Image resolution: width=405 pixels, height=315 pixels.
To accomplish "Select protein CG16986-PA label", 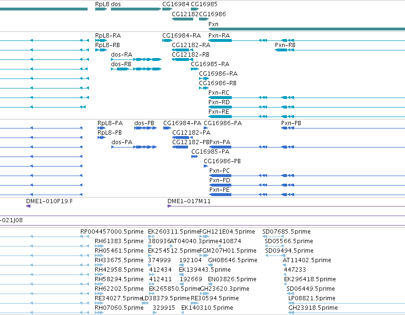I will coord(223,123).
